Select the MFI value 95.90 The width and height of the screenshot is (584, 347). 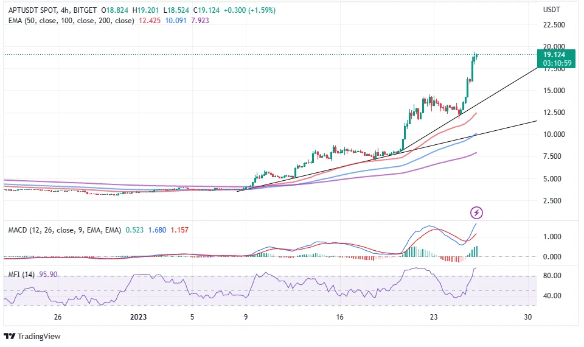coord(49,275)
